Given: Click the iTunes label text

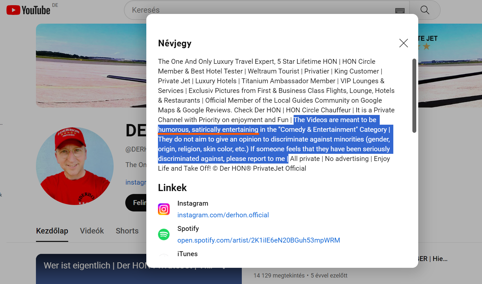Looking at the screenshot, I should click(x=187, y=254).
